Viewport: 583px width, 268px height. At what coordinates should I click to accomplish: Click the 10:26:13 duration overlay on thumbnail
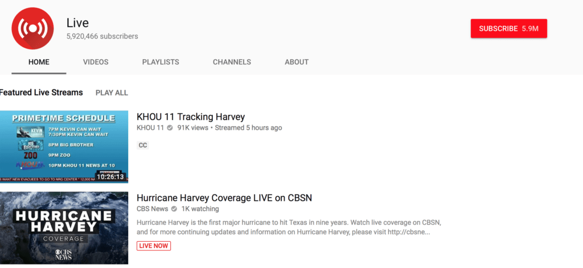click(x=110, y=176)
